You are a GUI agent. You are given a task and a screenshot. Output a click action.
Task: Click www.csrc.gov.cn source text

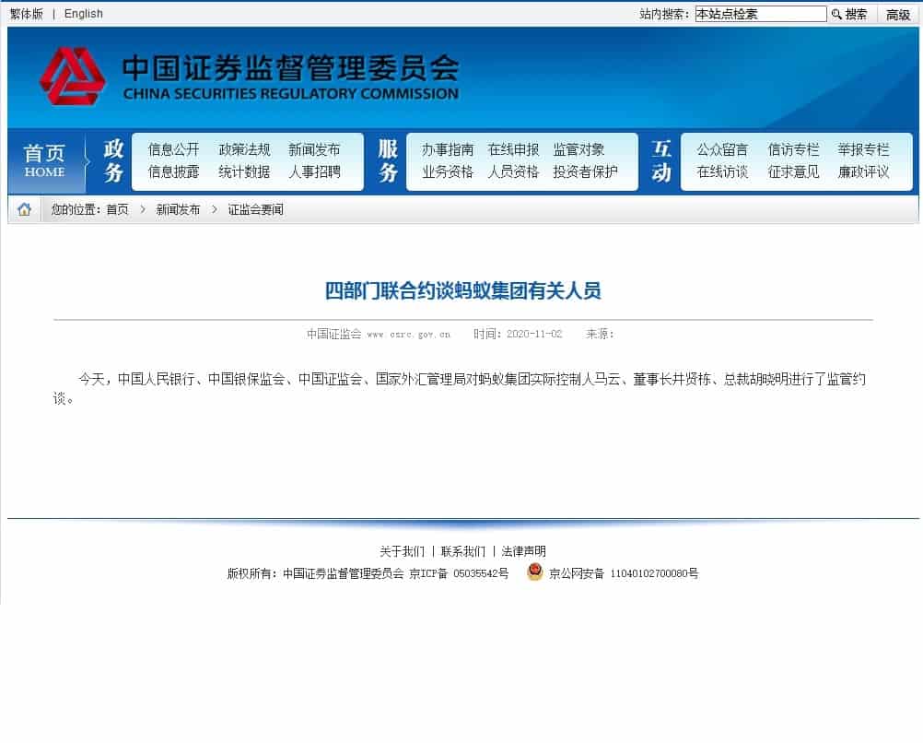[x=408, y=335]
